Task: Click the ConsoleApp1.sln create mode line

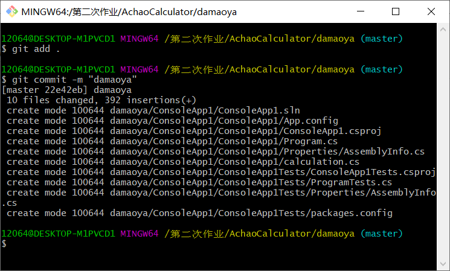Action: [x=153, y=110]
